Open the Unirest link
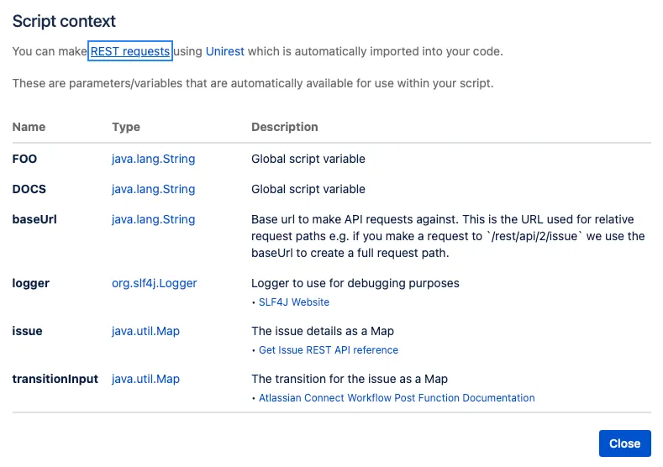663x467 pixels. (225, 51)
